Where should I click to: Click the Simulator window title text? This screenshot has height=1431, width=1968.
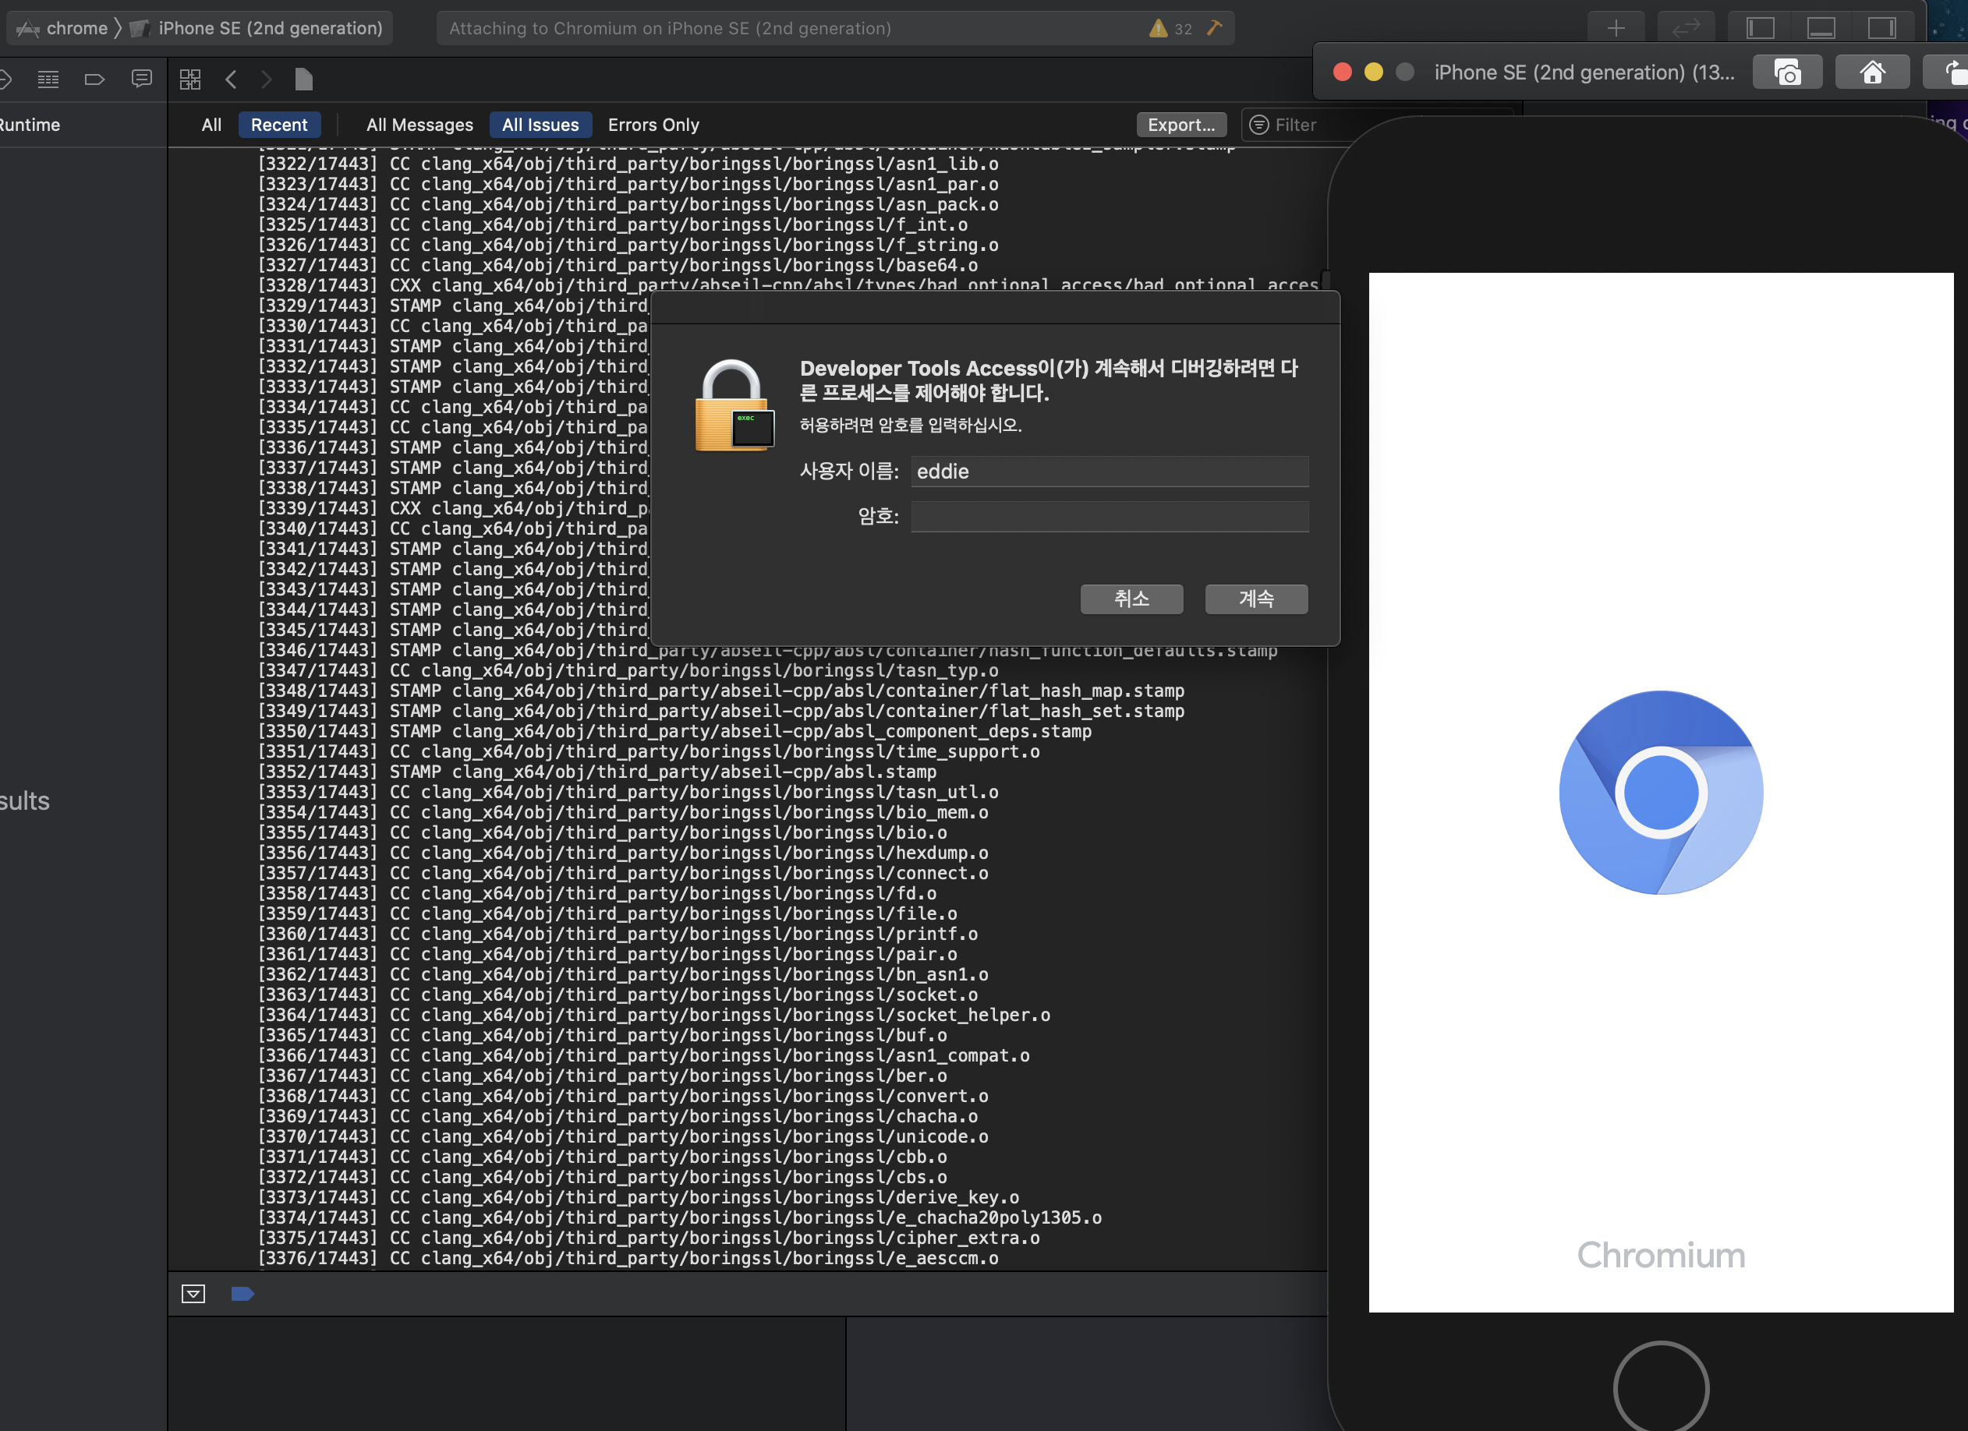click(x=1584, y=72)
